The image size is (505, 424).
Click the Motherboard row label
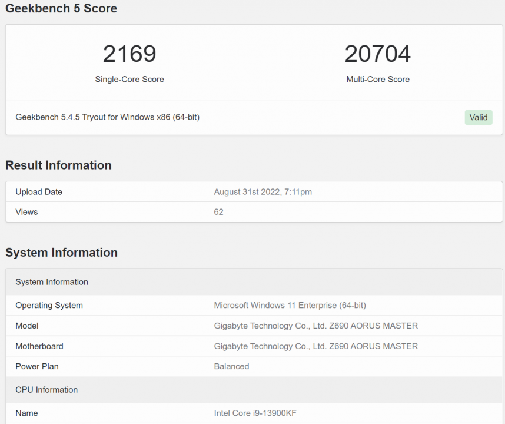(39, 346)
